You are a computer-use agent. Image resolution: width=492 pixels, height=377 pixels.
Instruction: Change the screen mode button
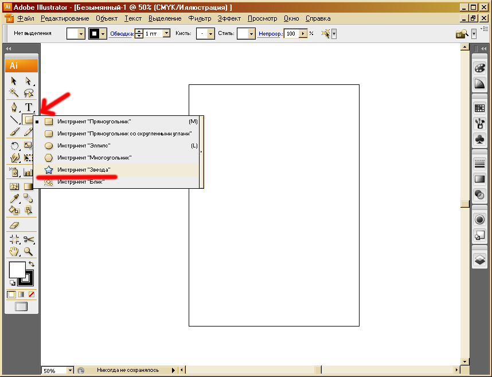click(x=21, y=306)
